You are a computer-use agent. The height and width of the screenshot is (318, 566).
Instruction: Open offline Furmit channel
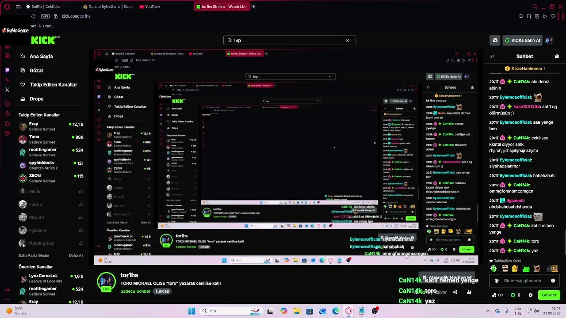pos(51,204)
